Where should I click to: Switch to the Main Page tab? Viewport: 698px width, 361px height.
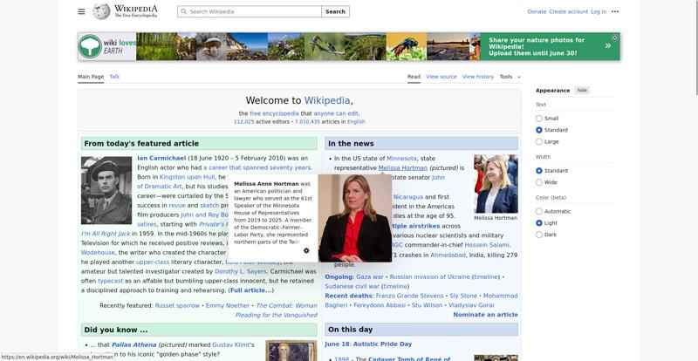tap(91, 77)
